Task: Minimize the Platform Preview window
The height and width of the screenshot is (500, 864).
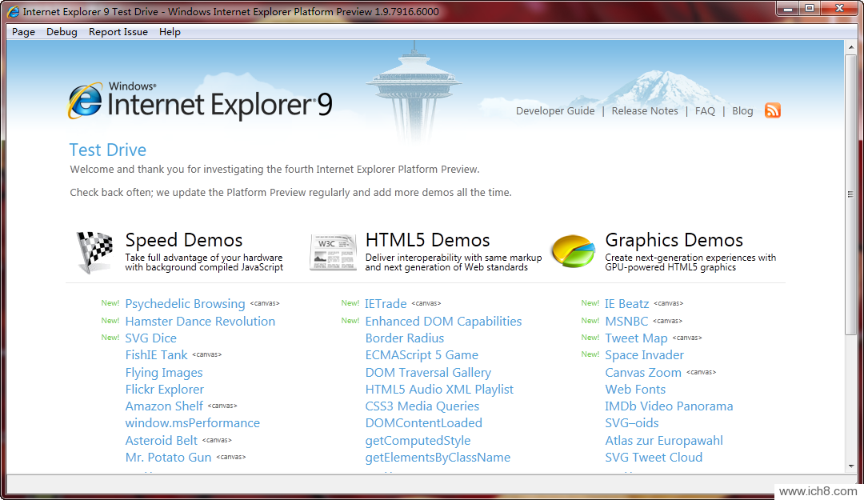Action: pos(788,8)
